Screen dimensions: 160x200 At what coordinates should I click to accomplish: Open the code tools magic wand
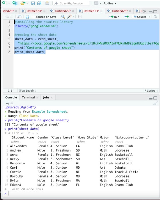pyautogui.click(x=69, y=17)
